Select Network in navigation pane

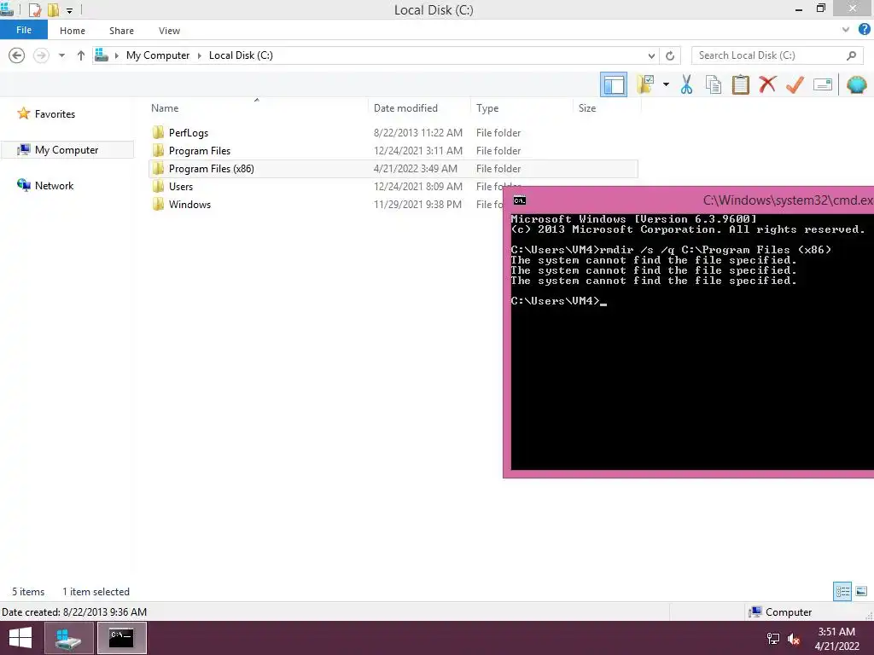click(x=54, y=185)
